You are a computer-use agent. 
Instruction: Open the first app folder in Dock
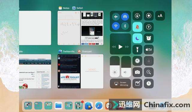(x=28, y=105)
